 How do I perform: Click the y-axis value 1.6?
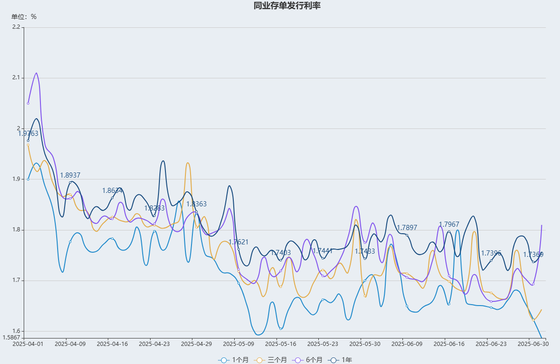pos(16,331)
